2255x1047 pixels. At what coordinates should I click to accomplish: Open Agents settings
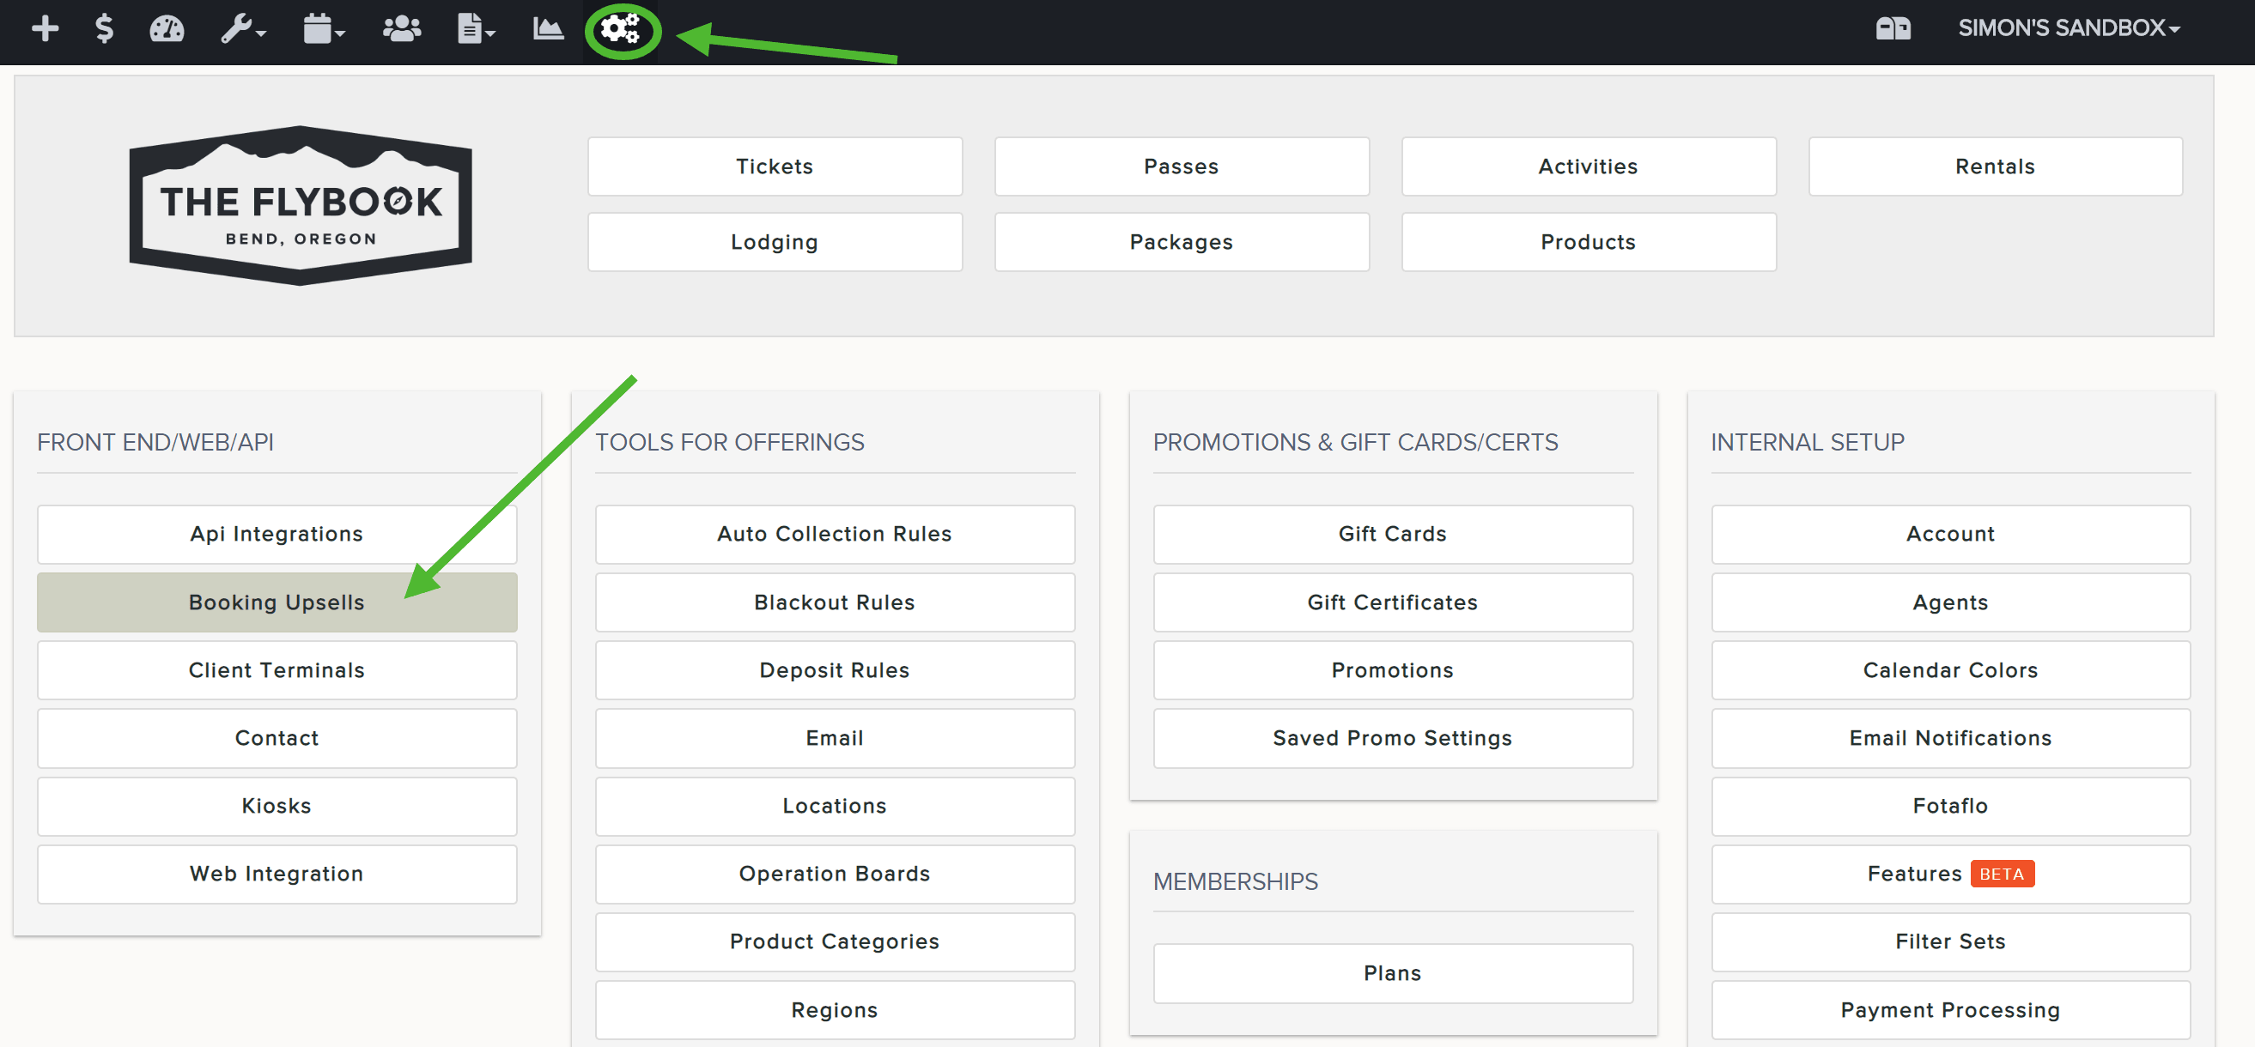point(1950,602)
